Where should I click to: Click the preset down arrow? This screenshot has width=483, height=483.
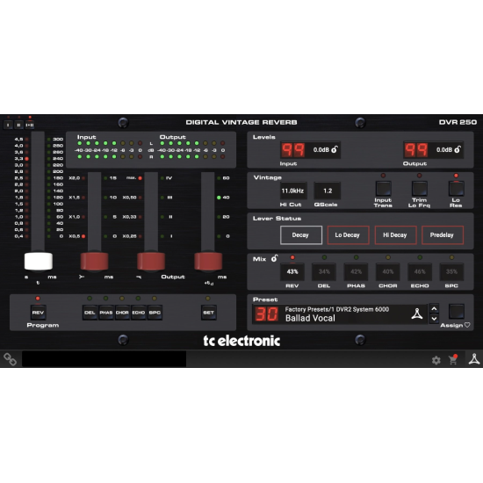point(434,319)
